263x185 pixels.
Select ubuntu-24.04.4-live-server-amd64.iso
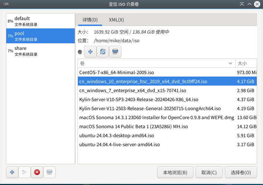(x=167, y=144)
